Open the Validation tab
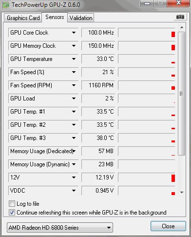The height and width of the screenshot is (237, 191). (81, 18)
